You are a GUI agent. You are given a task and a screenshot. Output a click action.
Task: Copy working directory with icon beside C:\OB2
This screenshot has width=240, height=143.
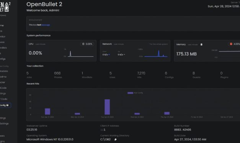tap(116, 139)
